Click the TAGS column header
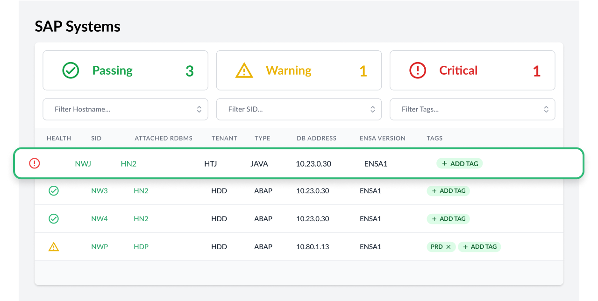The image size is (598, 301). click(x=434, y=138)
